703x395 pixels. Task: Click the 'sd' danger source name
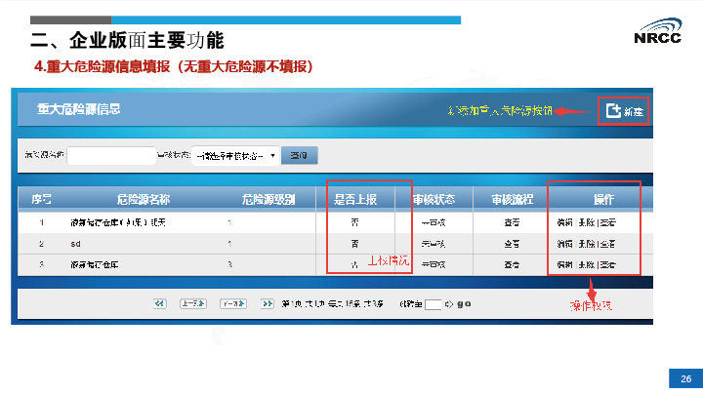[x=75, y=244]
